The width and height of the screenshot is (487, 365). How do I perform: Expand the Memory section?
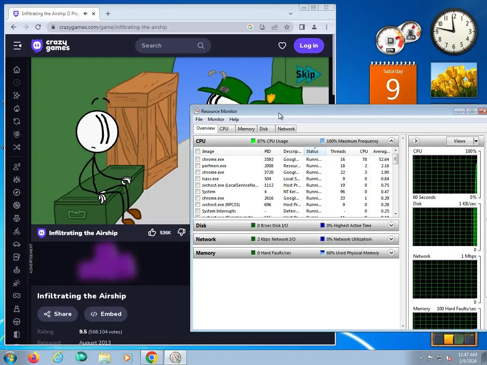click(391, 253)
